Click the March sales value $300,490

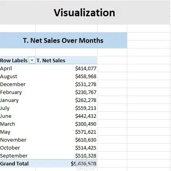[85, 124]
